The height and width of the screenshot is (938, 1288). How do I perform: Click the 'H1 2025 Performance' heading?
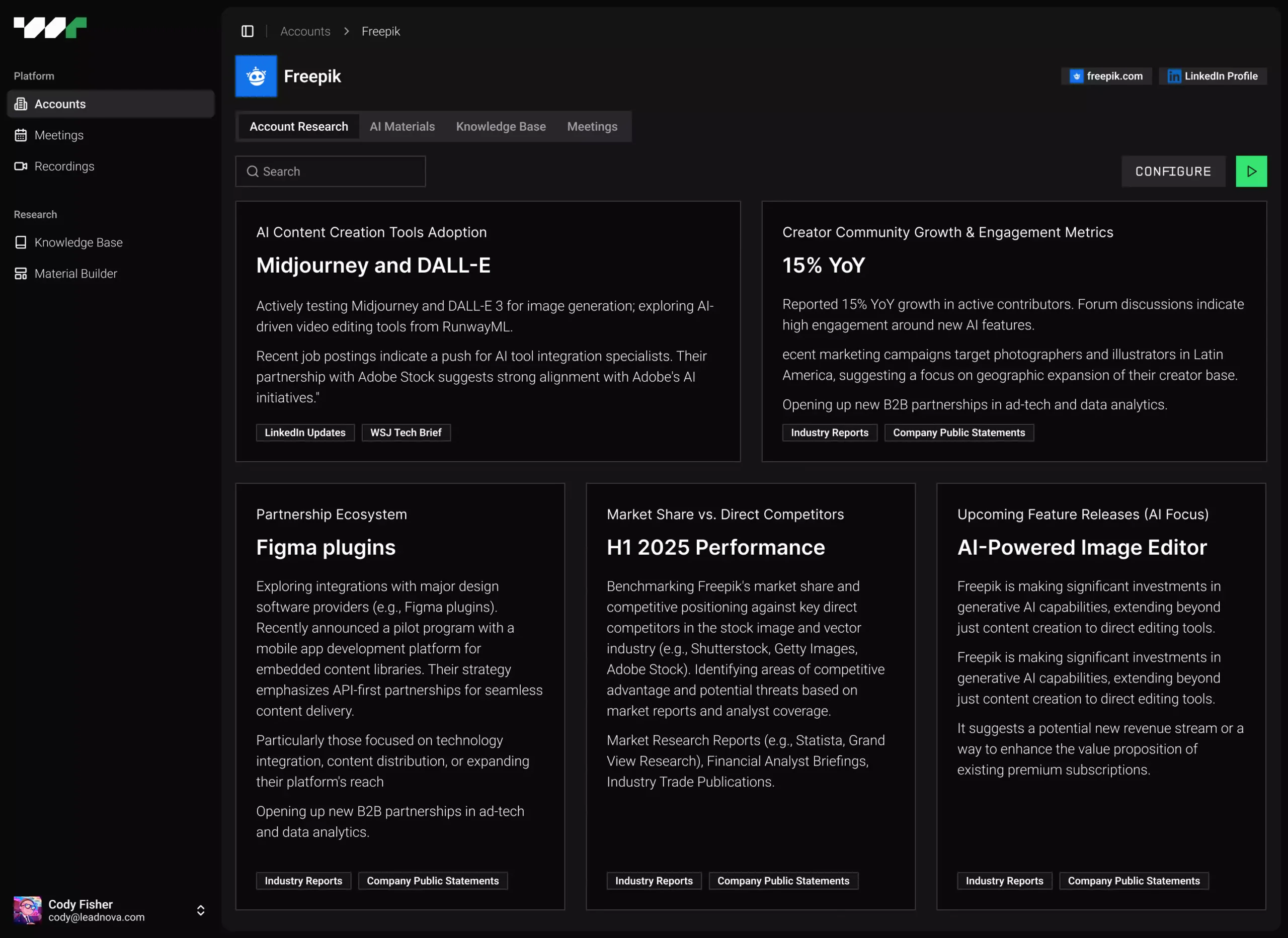715,547
